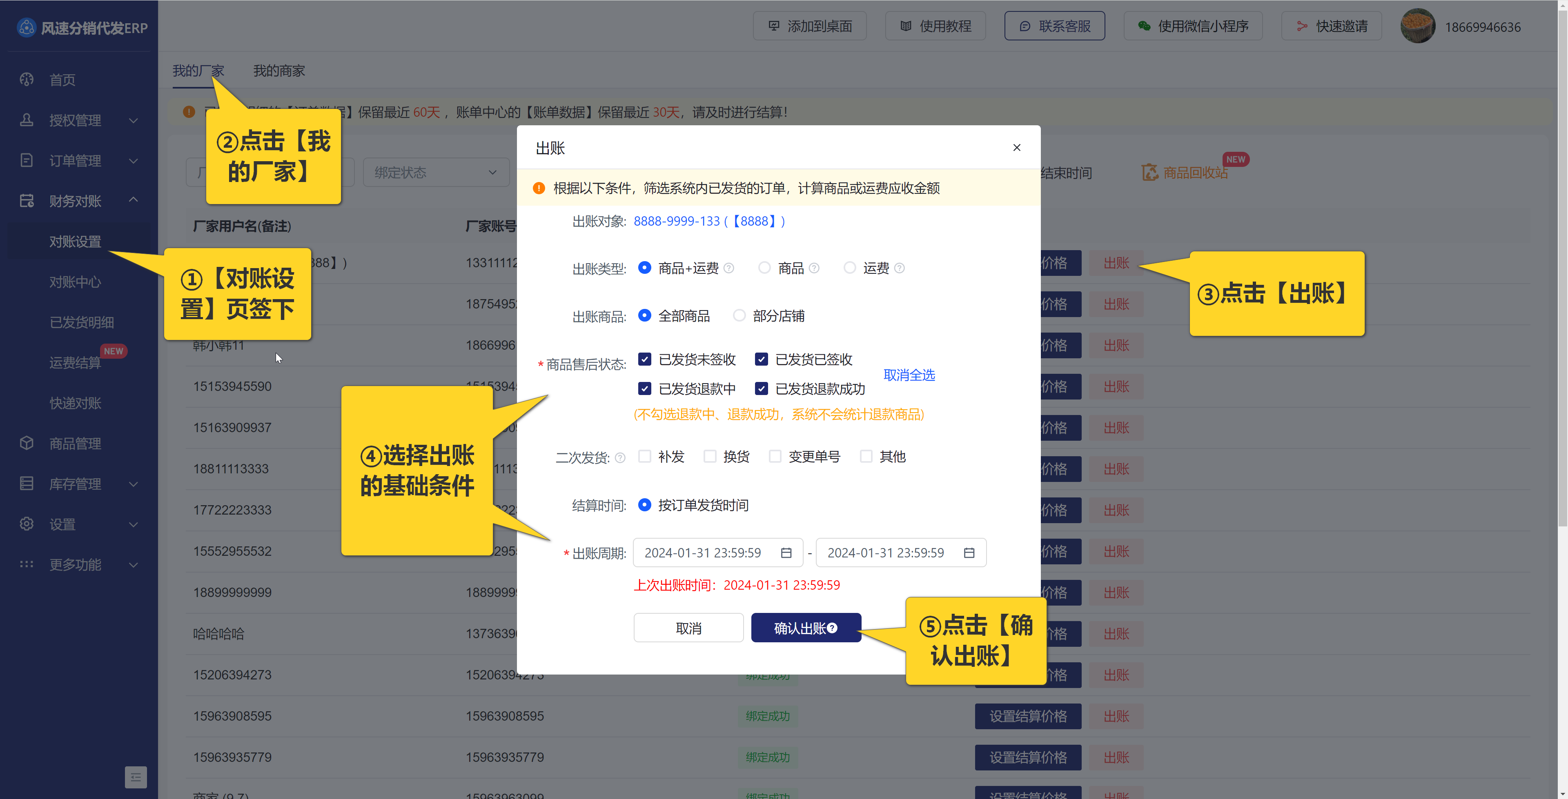Open 对账中心 in sidebar

coord(75,282)
